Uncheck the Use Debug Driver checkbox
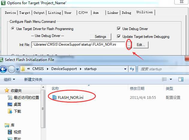The height and width of the screenshot is (140, 189). 119,29
